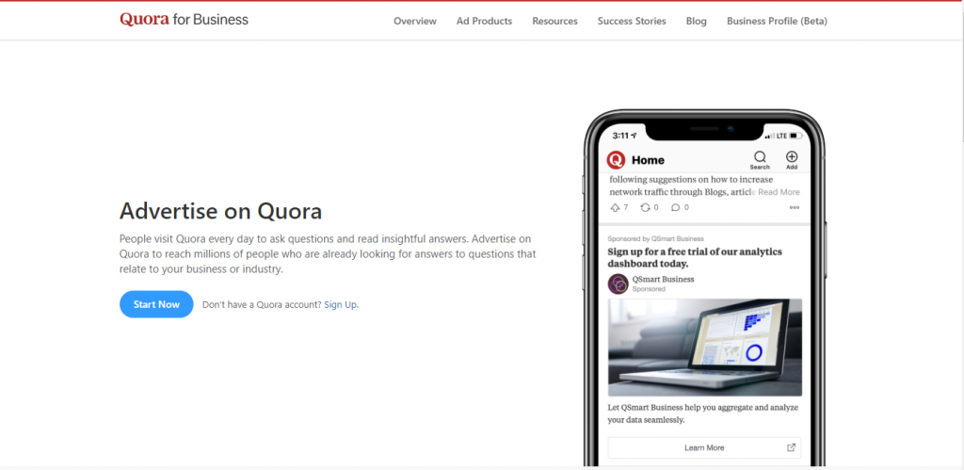Click the QSmart Business advertiser name
This screenshot has height=470, width=964.
[664, 280]
